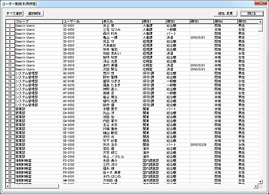Click the date 2015/12/28 in row 31

click(199, 145)
